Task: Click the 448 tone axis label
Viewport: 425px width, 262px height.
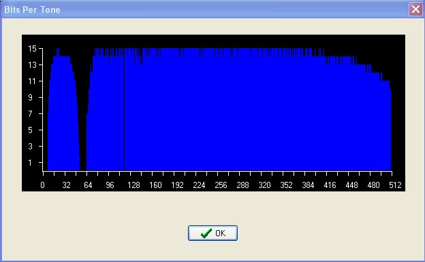Action: click(x=351, y=185)
